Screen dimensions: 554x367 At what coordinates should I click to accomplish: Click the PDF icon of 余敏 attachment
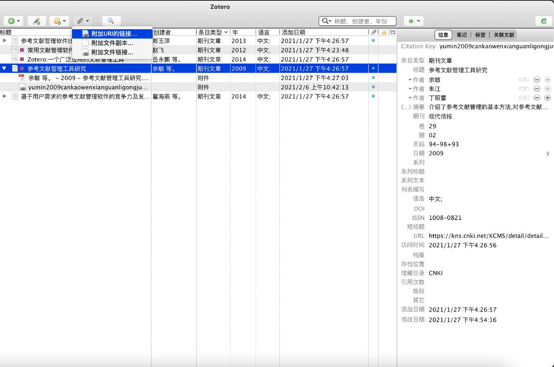(x=22, y=78)
